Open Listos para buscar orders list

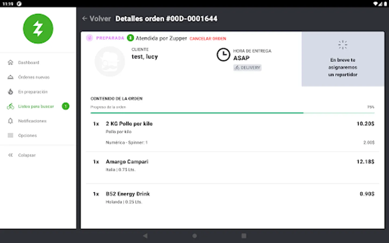pyautogui.click(x=36, y=106)
